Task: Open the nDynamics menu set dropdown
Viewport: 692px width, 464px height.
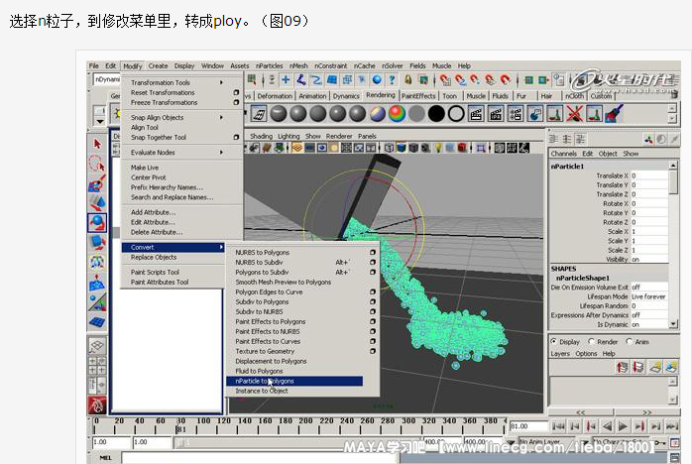Action: (107, 79)
